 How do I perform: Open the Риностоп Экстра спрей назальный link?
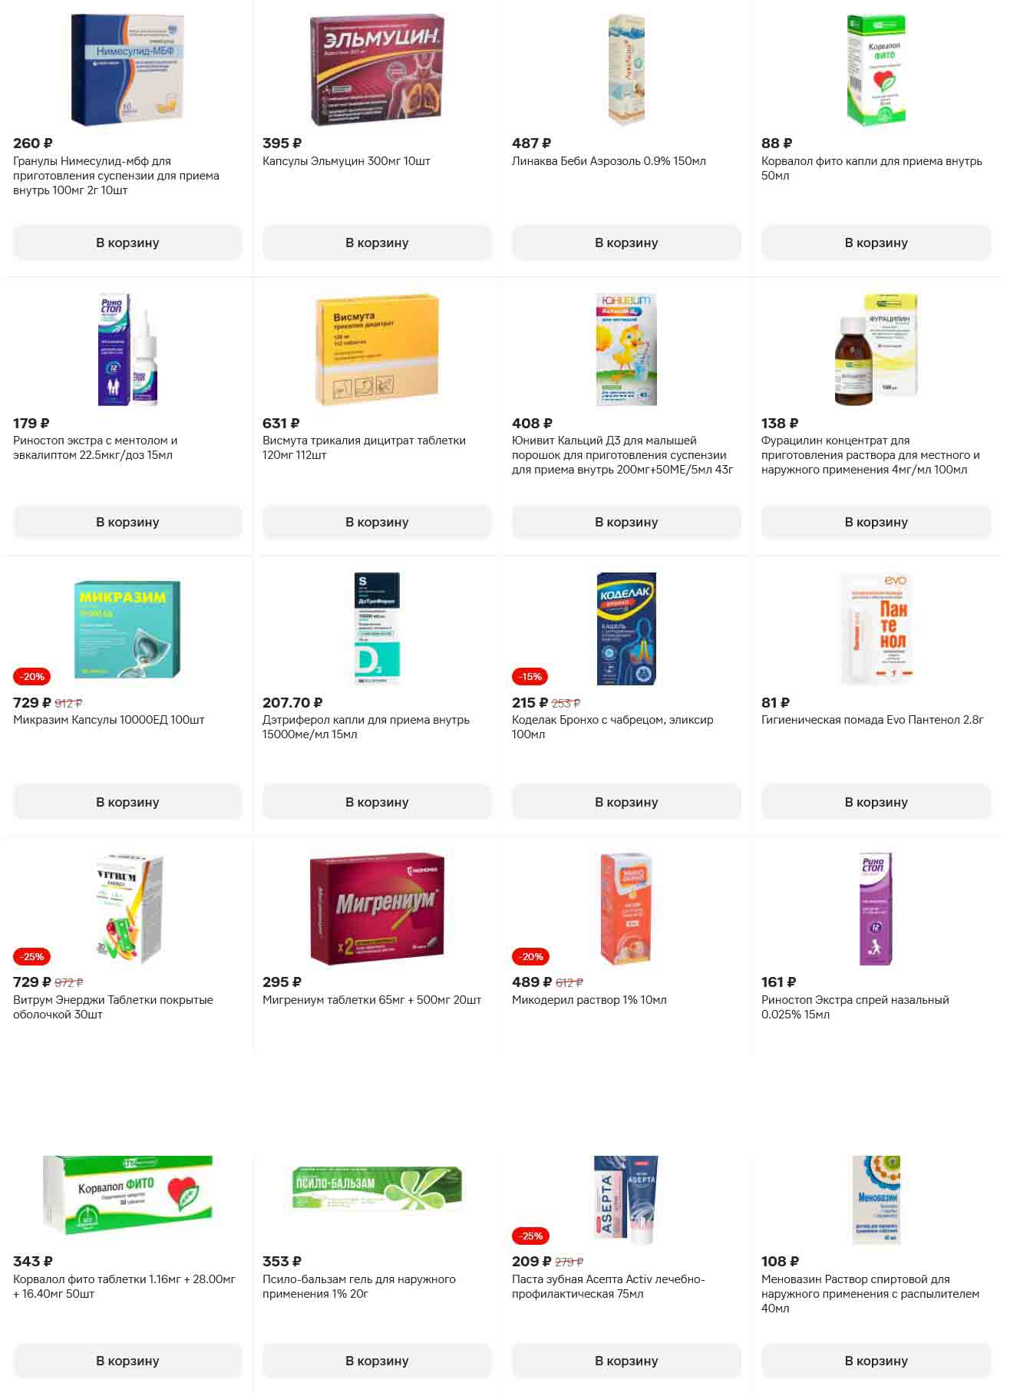pyautogui.click(x=855, y=1007)
